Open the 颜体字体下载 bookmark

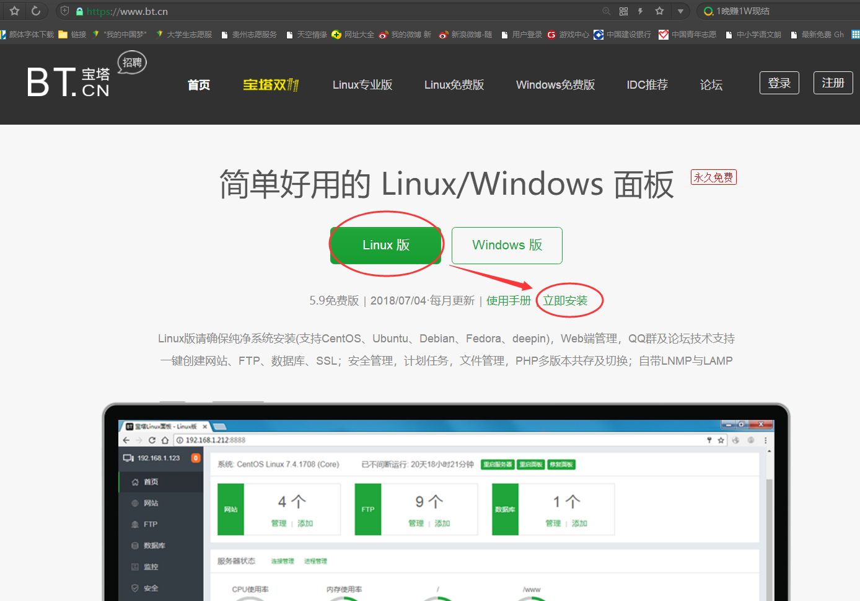pyautogui.click(x=27, y=35)
